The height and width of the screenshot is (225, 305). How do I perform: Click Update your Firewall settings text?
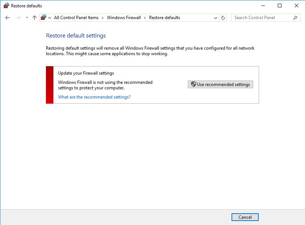[x=86, y=73]
